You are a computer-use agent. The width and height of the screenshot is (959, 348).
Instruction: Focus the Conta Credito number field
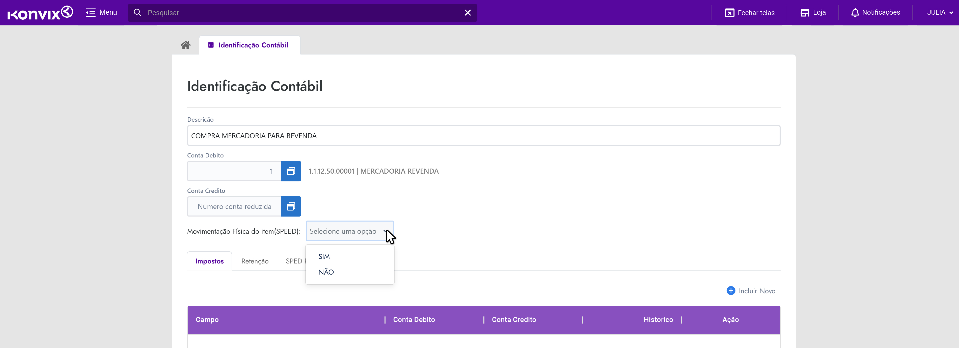coord(234,207)
